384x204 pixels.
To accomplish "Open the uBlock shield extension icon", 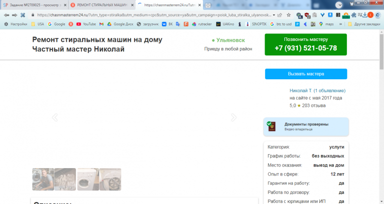I will pyautogui.click(x=307, y=15).
